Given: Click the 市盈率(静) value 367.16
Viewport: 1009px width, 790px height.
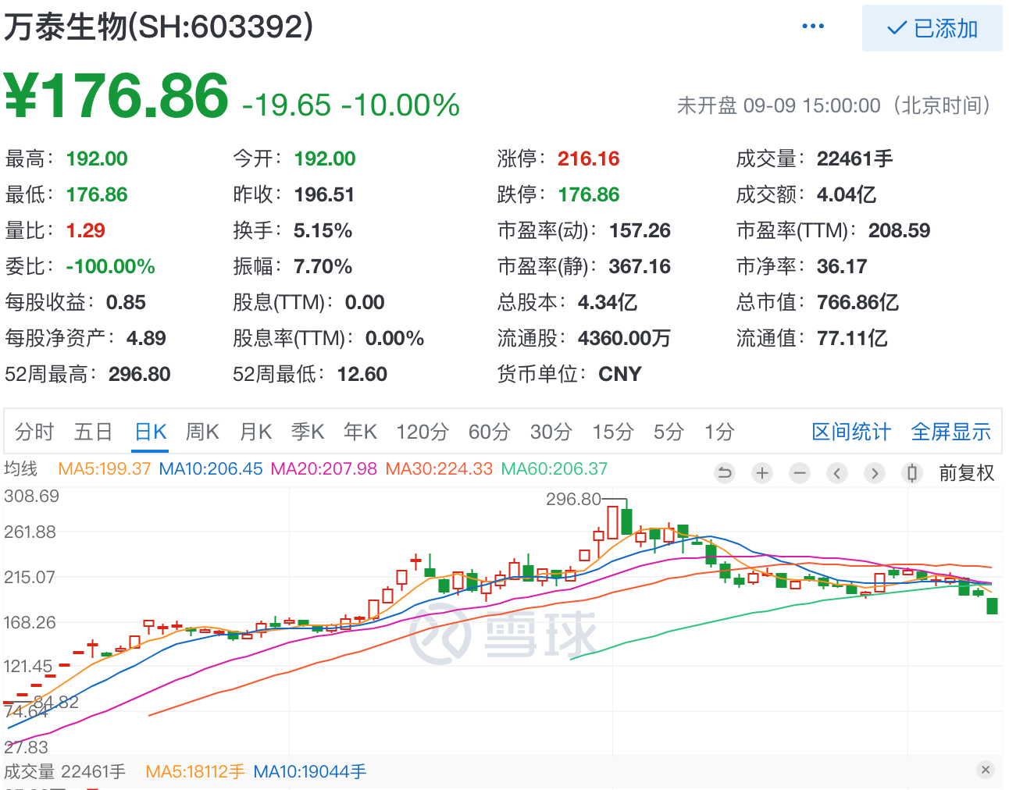Looking at the screenshot, I should 640,267.
